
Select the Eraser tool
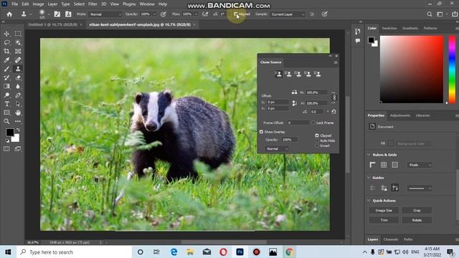[18, 78]
